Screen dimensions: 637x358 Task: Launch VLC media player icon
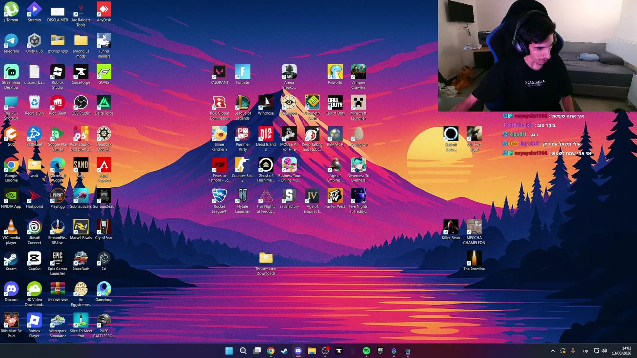pyautogui.click(x=11, y=233)
